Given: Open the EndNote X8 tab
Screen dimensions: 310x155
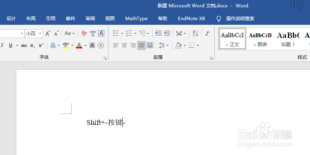Looking at the screenshot, I should pyautogui.click(x=191, y=19).
